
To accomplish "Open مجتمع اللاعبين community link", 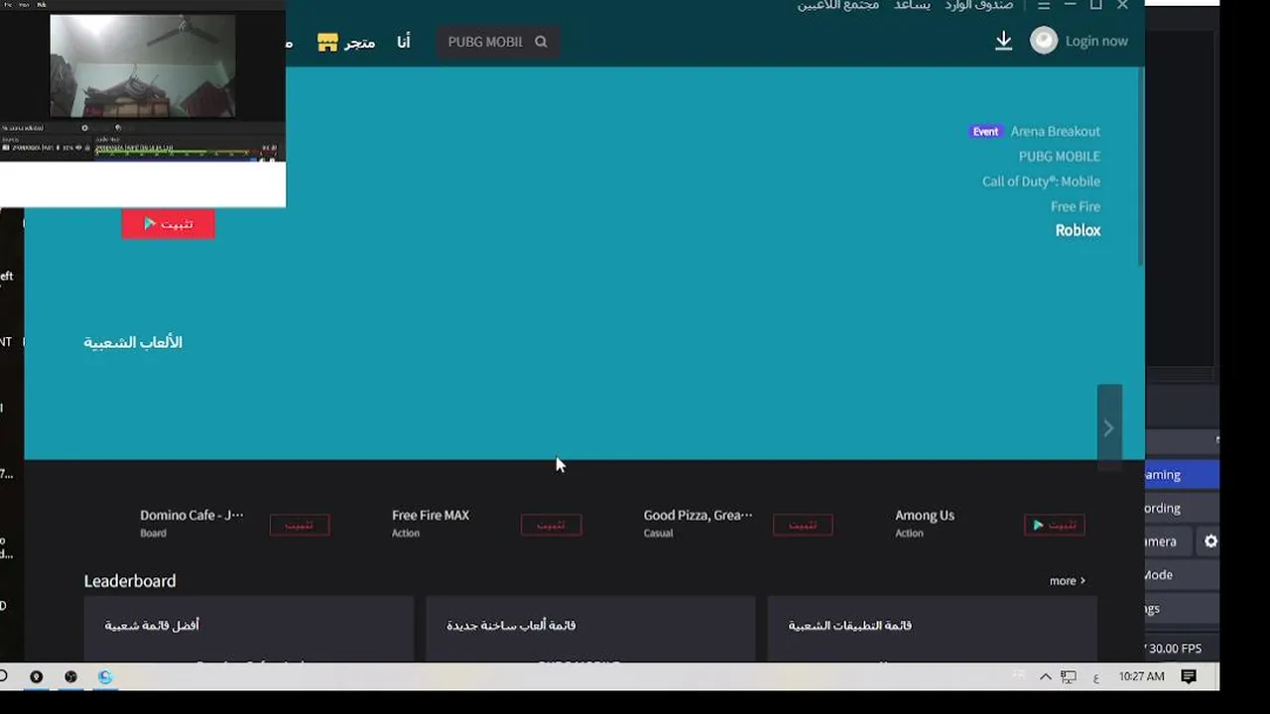I will point(838,6).
